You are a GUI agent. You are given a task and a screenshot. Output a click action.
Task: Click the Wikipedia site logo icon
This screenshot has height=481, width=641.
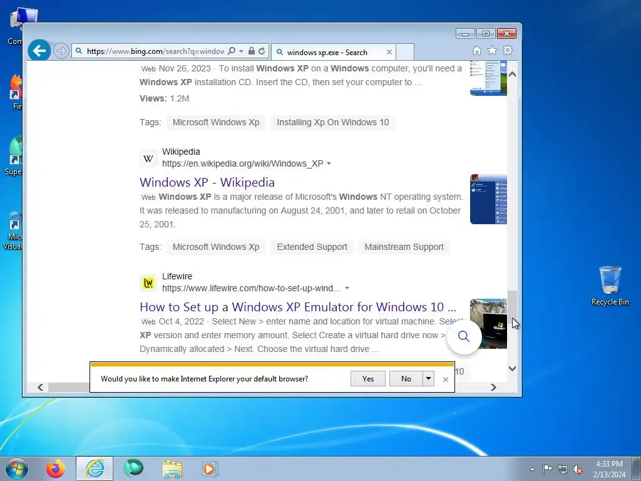click(x=148, y=158)
